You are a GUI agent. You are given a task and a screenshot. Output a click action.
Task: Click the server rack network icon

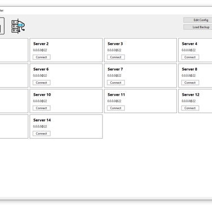click(x=18, y=26)
